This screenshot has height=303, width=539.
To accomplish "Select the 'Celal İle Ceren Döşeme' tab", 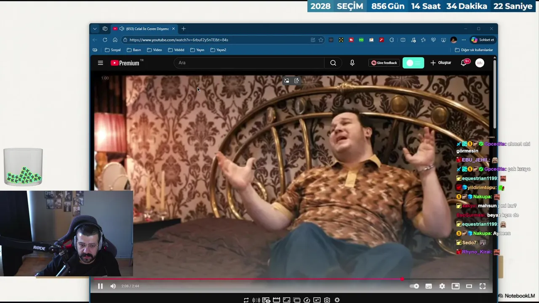I will coord(144,29).
